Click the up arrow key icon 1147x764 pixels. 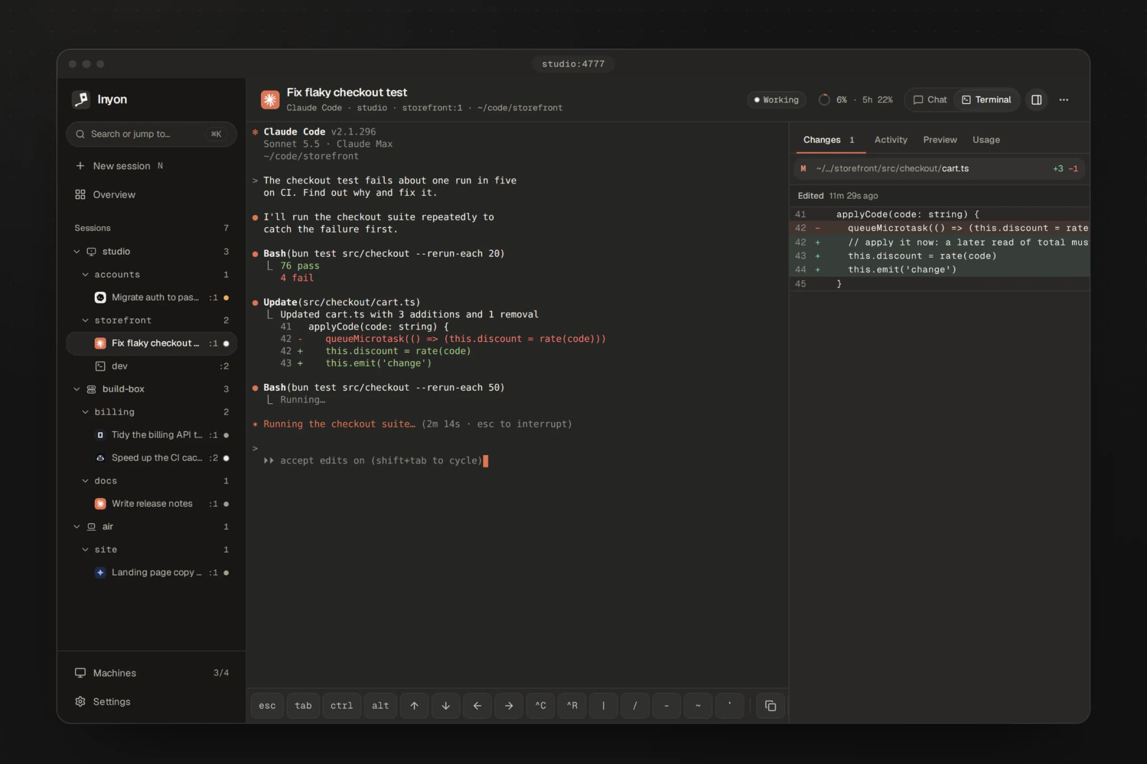point(414,705)
